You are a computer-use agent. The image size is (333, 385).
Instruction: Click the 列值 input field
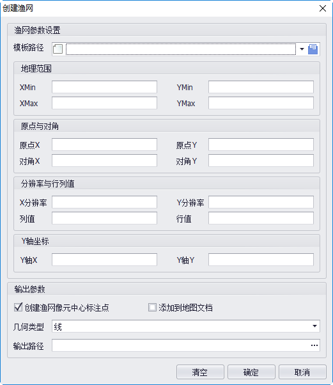104,218
